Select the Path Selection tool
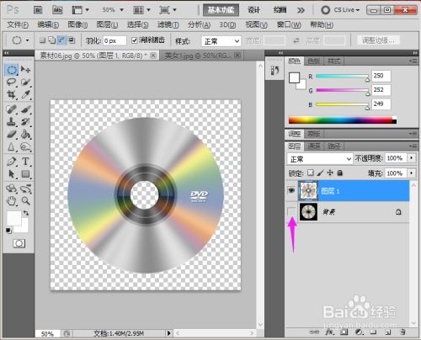Image resolution: width=421 pixels, height=340 pixels. [12, 174]
